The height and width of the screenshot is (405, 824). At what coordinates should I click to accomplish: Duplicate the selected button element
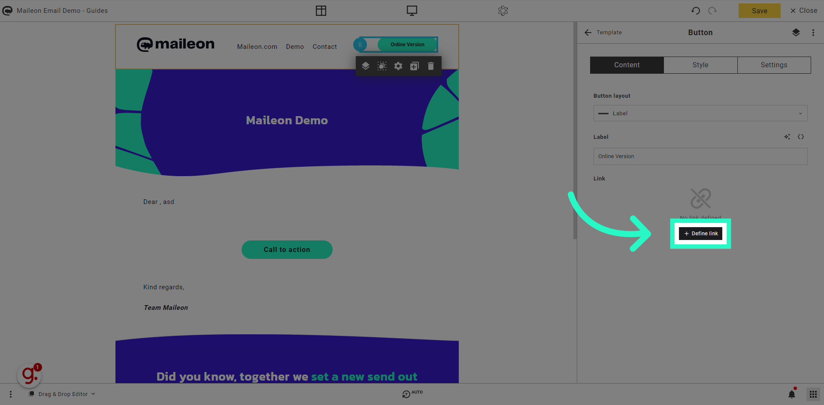click(415, 66)
